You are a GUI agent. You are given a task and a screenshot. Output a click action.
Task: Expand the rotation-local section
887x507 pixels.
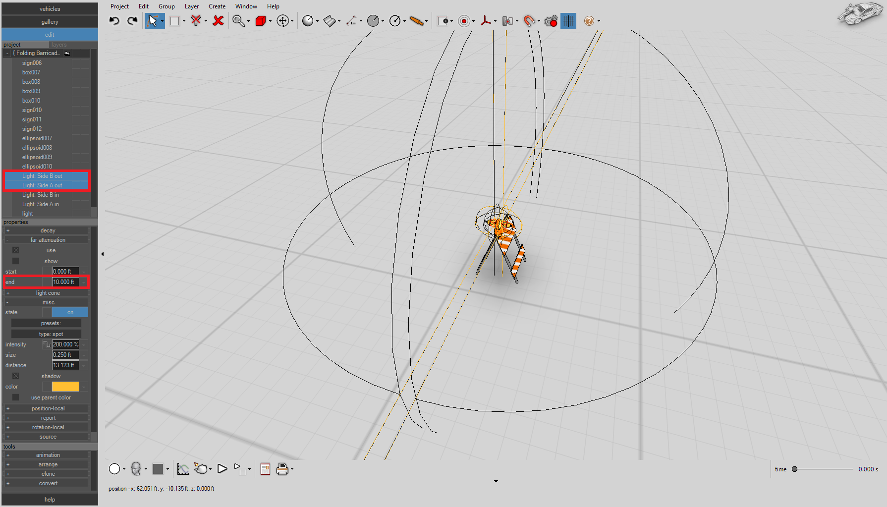pos(8,427)
